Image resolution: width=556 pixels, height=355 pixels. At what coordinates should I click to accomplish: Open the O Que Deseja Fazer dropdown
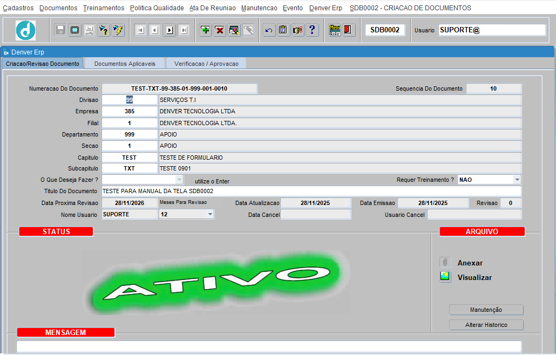[179, 180]
